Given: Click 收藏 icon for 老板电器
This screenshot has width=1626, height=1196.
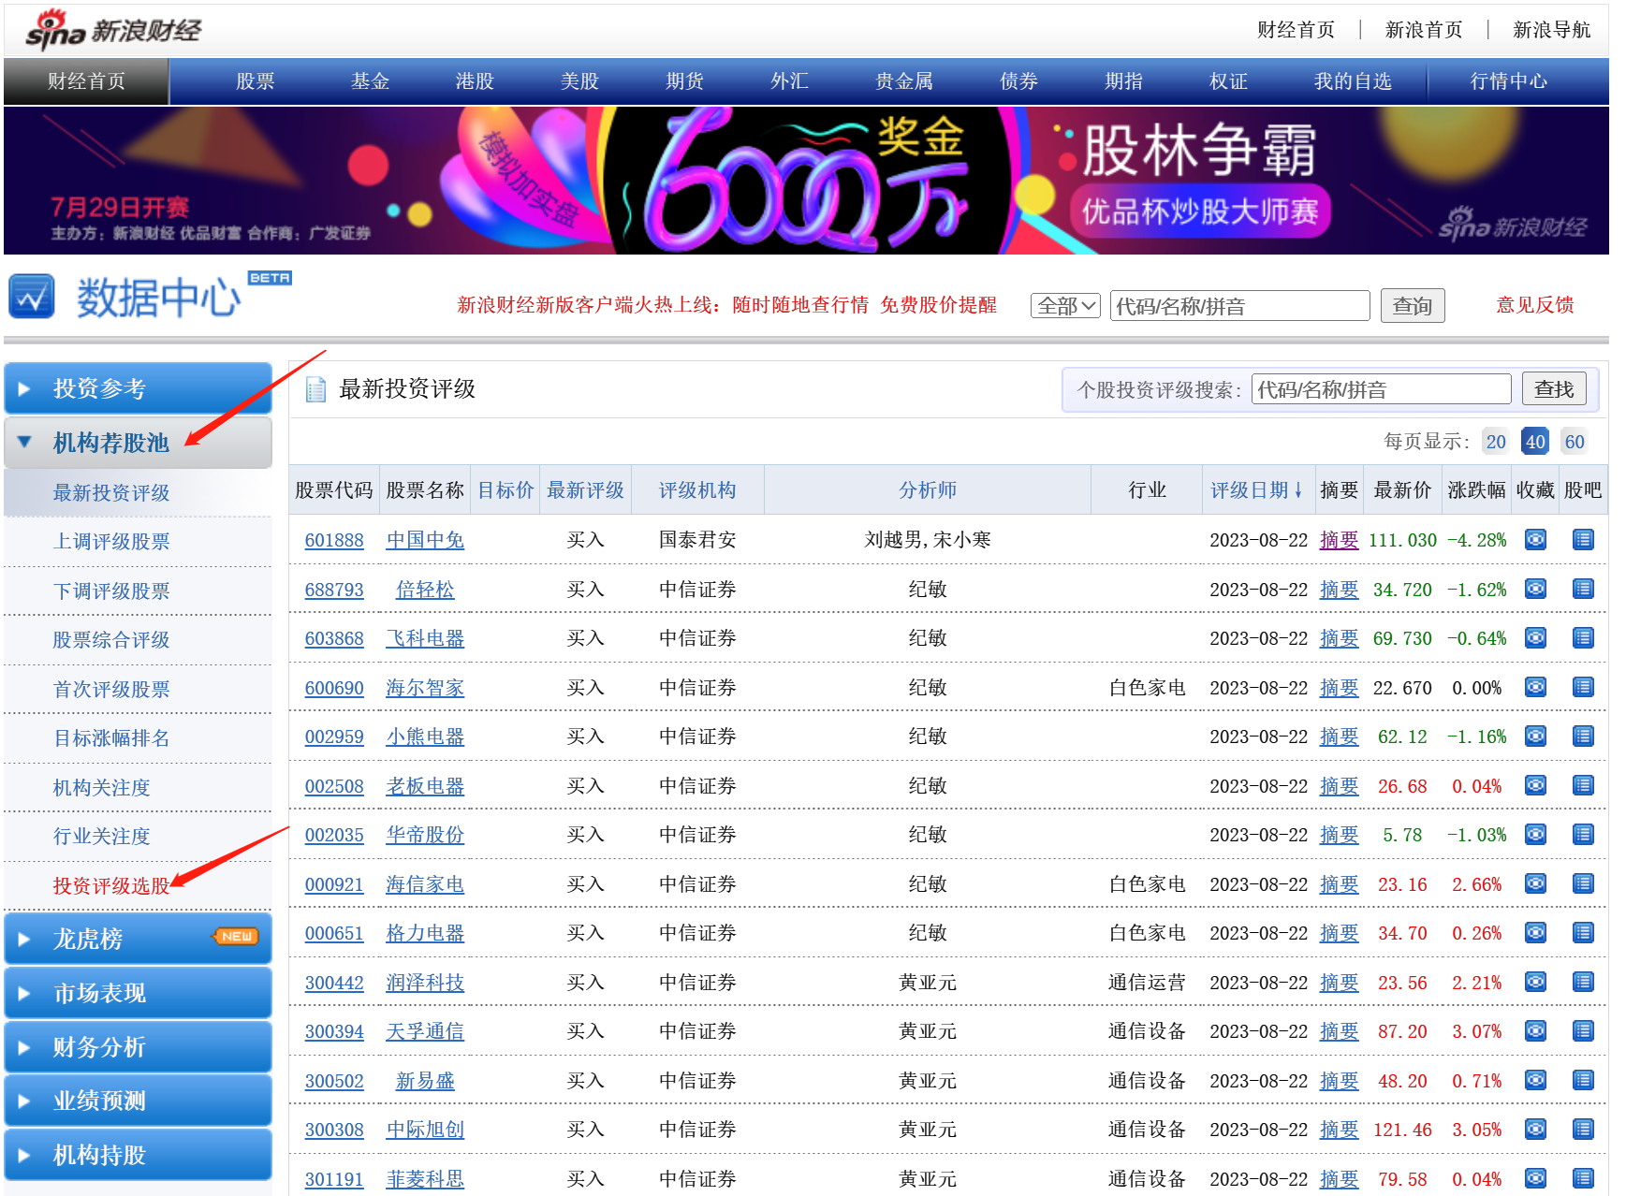Looking at the screenshot, I should [1535, 785].
